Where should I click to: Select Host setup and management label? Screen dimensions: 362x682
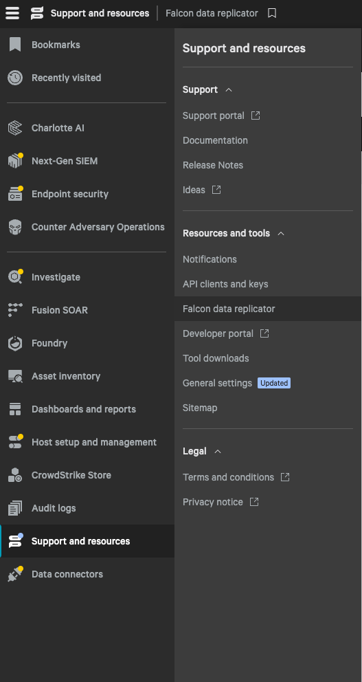[94, 442]
